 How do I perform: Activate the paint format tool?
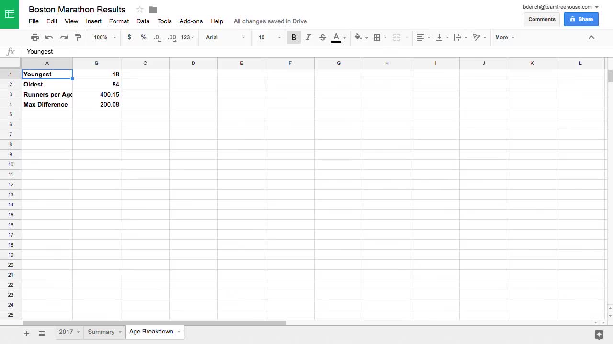tap(79, 37)
